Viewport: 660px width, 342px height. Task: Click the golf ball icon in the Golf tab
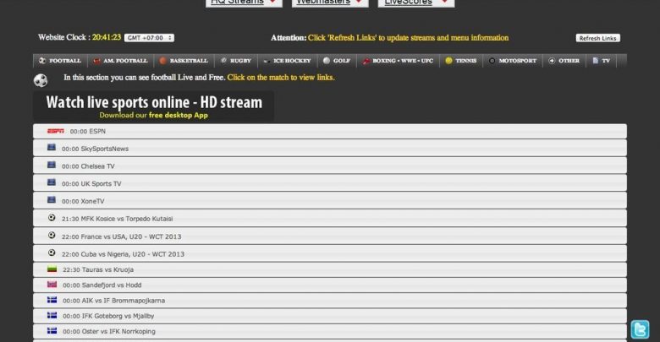pos(327,61)
